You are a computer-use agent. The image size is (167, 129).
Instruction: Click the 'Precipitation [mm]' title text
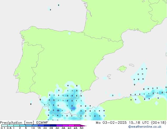point(17,123)
